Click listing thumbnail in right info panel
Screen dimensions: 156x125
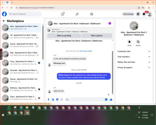[134, 26]
